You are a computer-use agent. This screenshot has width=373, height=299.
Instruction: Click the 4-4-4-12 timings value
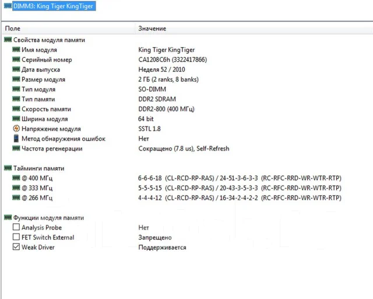pyautogui.click(x=240, y=198)
